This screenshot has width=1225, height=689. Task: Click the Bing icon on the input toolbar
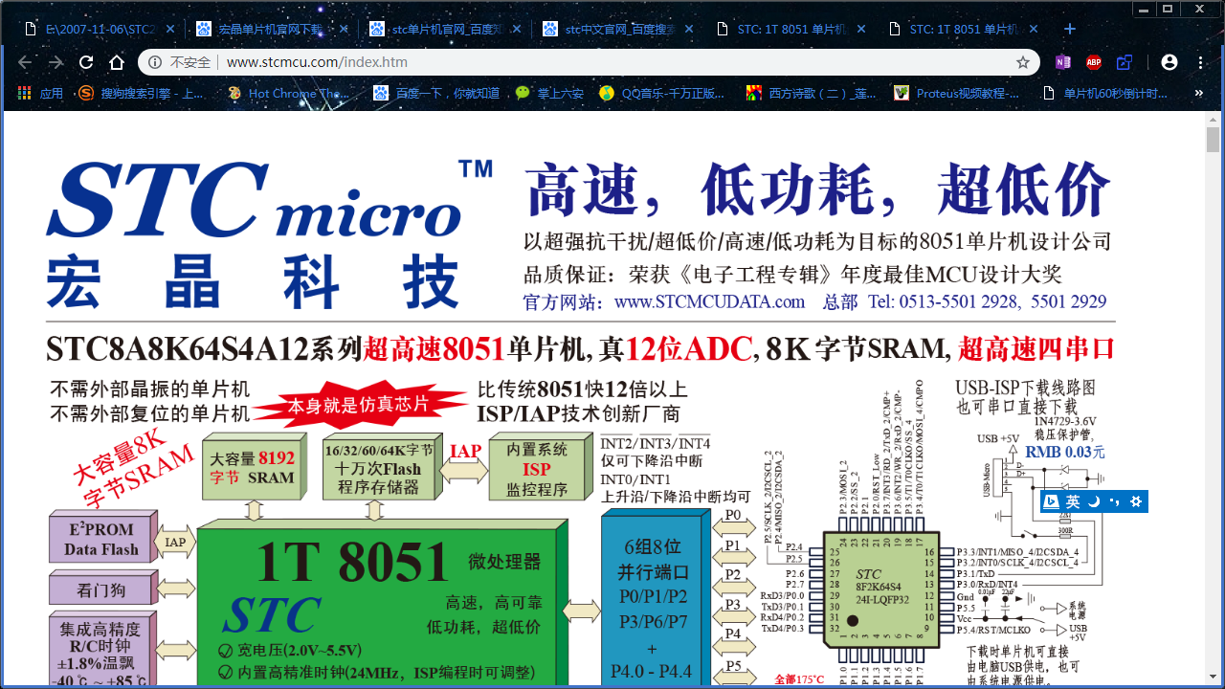pos(1051,500)
